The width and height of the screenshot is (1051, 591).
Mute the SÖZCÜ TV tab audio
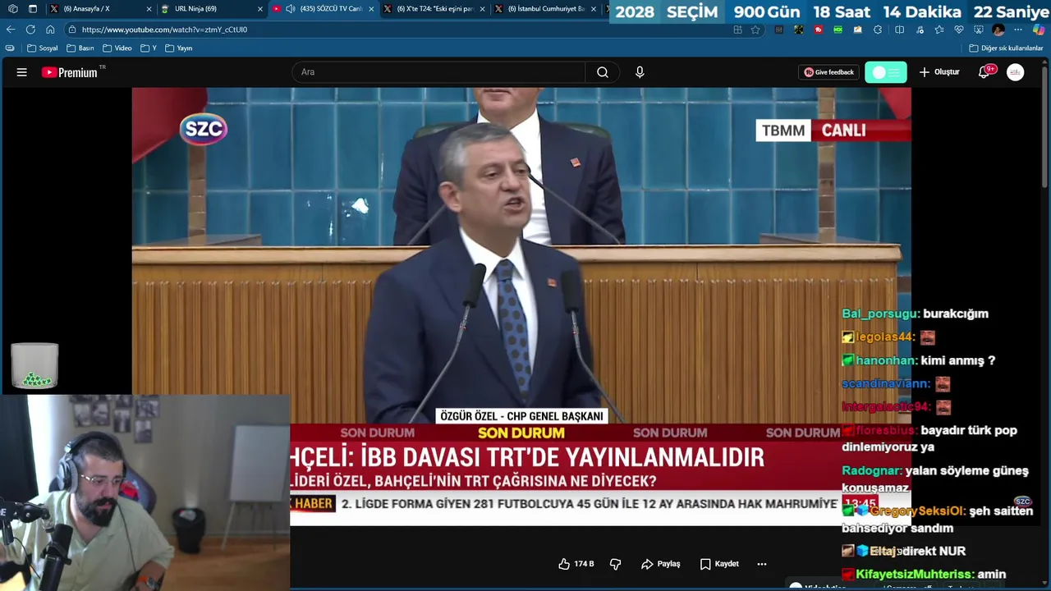point(290,9)
